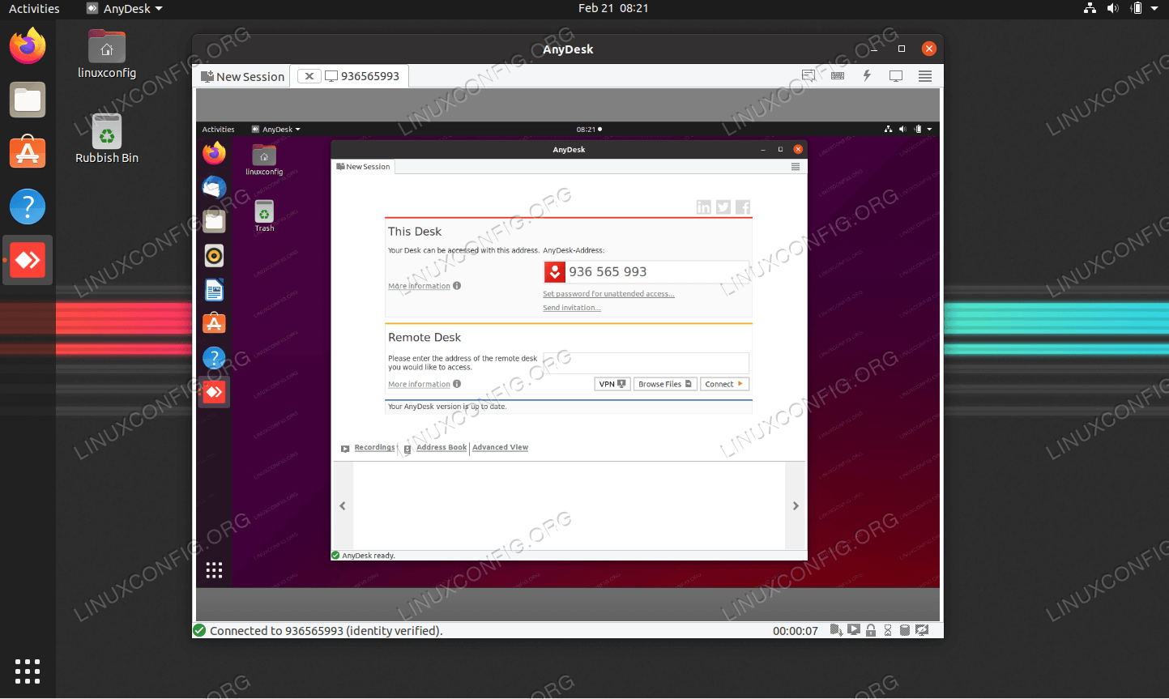This screenshot has width=1169, height=699.
Task: Click the LinkedIn icon in remote AnyDesk
Action: pos(704,207)
